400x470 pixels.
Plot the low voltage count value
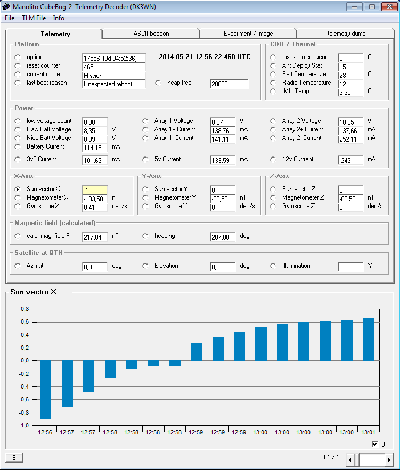click(x=18, y=121)
